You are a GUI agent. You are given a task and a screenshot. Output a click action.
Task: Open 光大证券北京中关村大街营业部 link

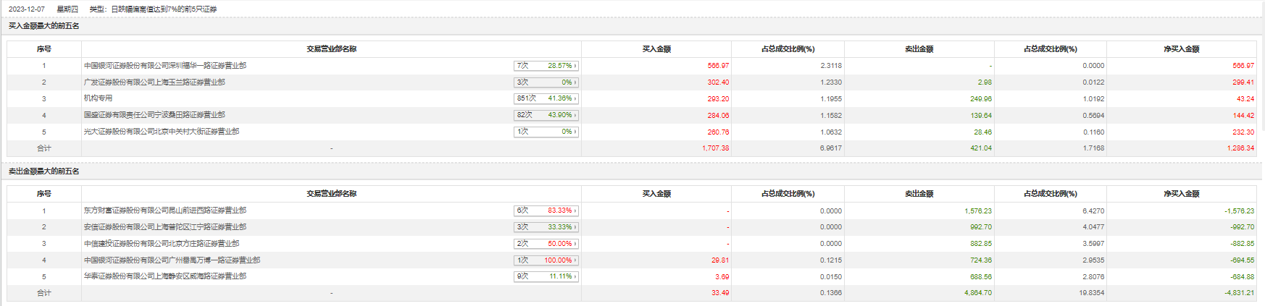161,132
